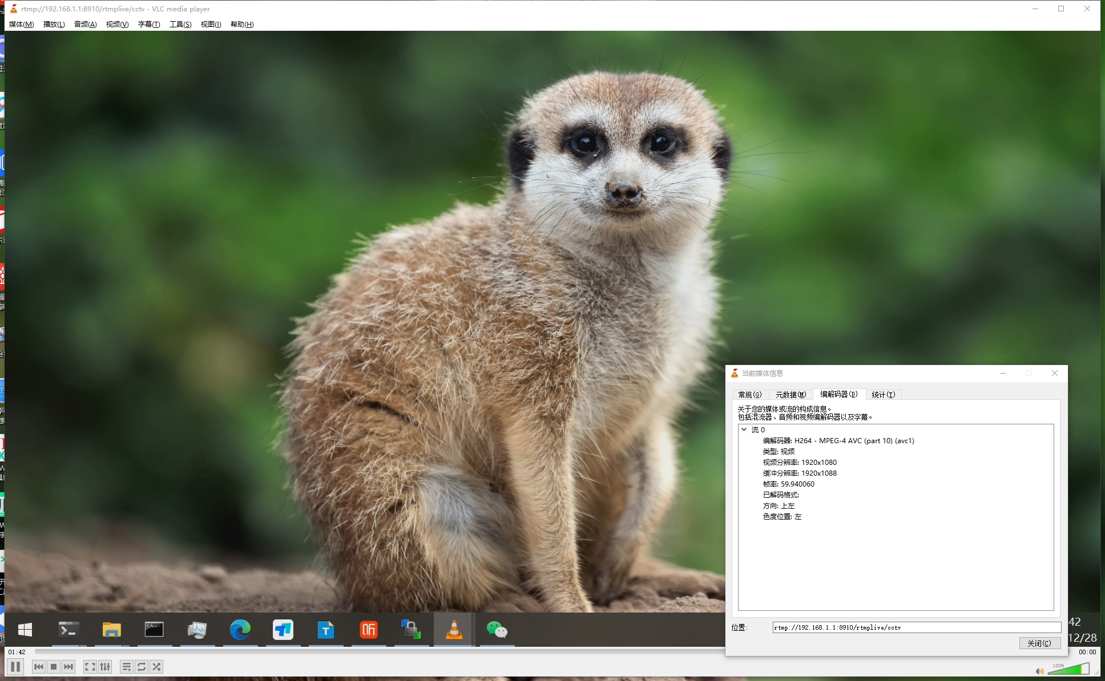Image resolution: width=1105 pixels, height=681 pixels.
Task: Select the 类型: 视频 row
Action: 779,451
